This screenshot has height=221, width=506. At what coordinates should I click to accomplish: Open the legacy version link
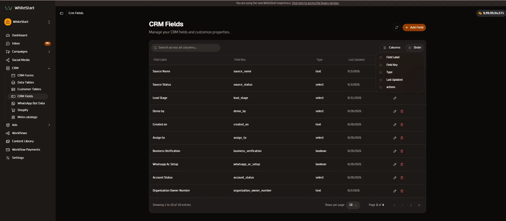click(x=315, y=3)
